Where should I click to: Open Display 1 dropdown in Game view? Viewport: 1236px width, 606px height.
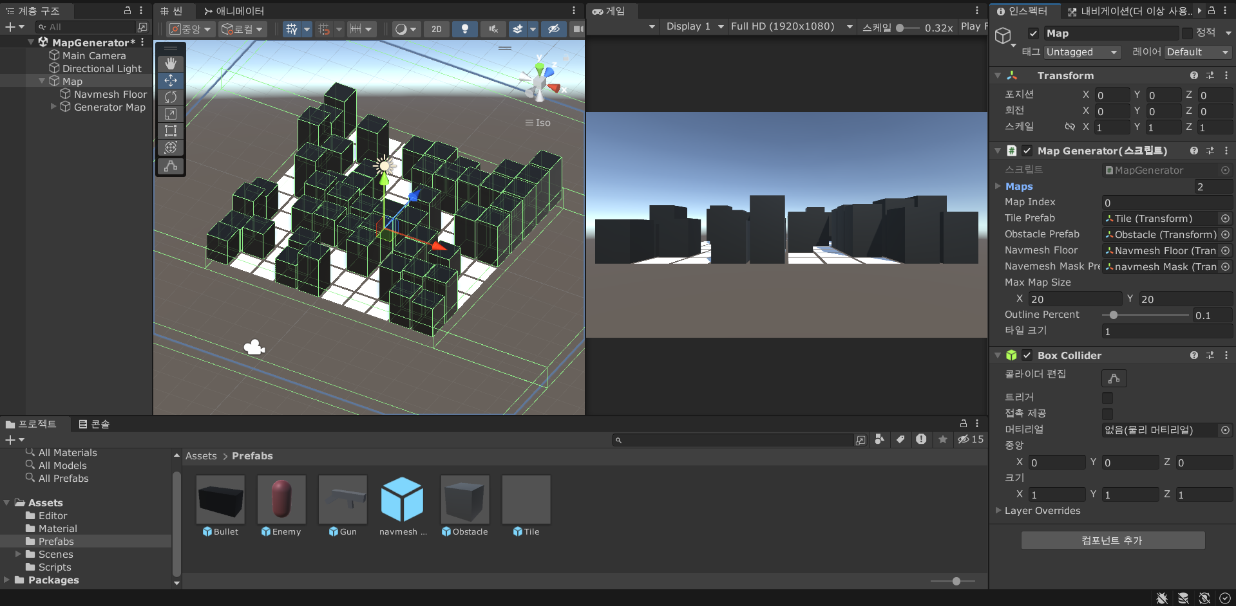click(x=694, y=26)
